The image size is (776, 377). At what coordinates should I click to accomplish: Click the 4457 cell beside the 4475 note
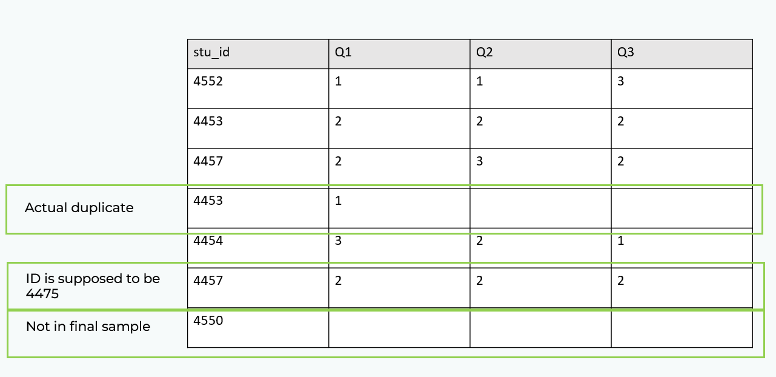208,281
